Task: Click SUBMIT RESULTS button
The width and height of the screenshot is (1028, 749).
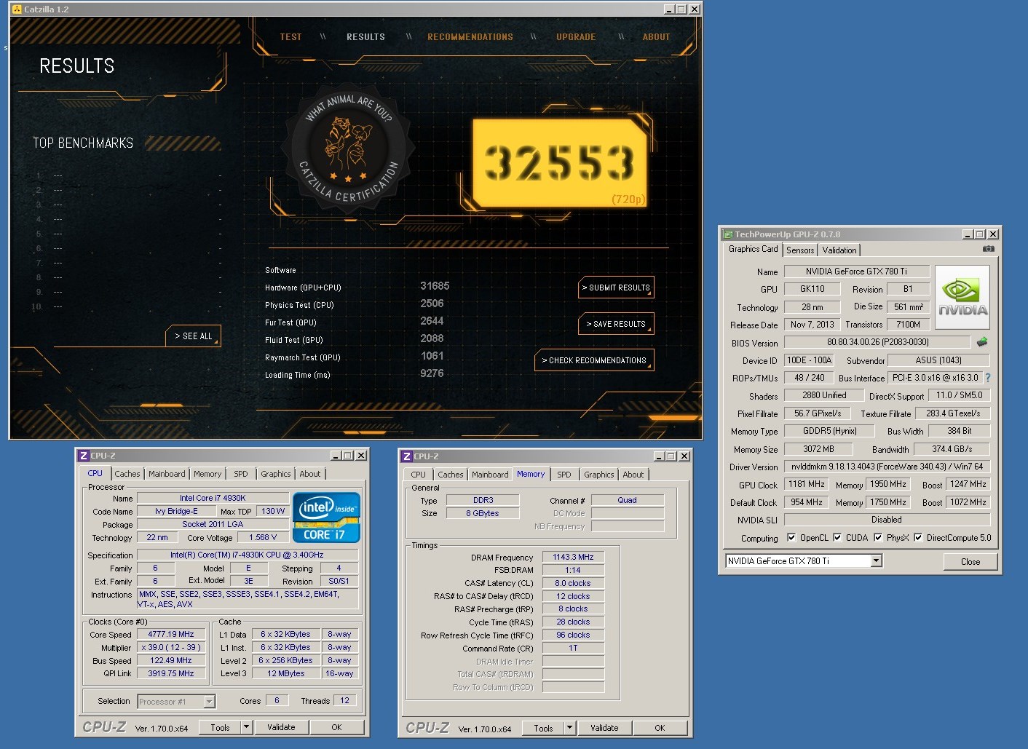Action: click(x=616, y=288)
